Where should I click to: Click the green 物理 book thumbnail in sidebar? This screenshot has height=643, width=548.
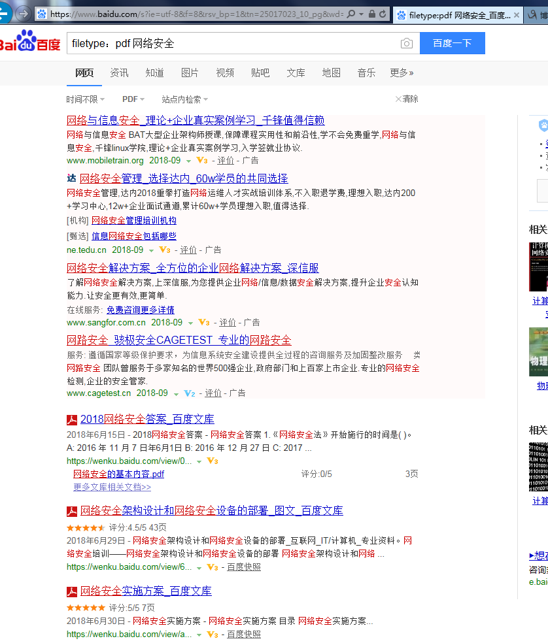pos(539,352)
